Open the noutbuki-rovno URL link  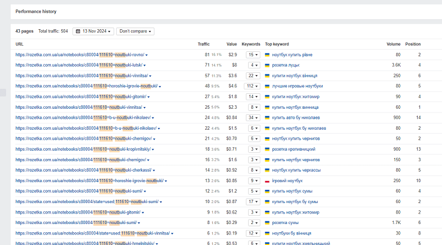pos(80,55)
